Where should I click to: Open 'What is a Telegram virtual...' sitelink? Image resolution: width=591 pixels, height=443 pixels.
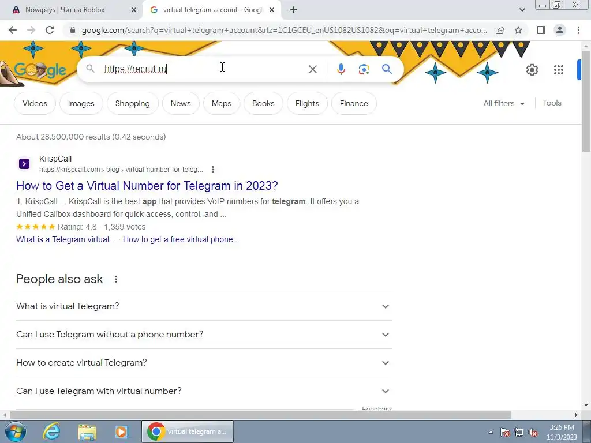66,239
